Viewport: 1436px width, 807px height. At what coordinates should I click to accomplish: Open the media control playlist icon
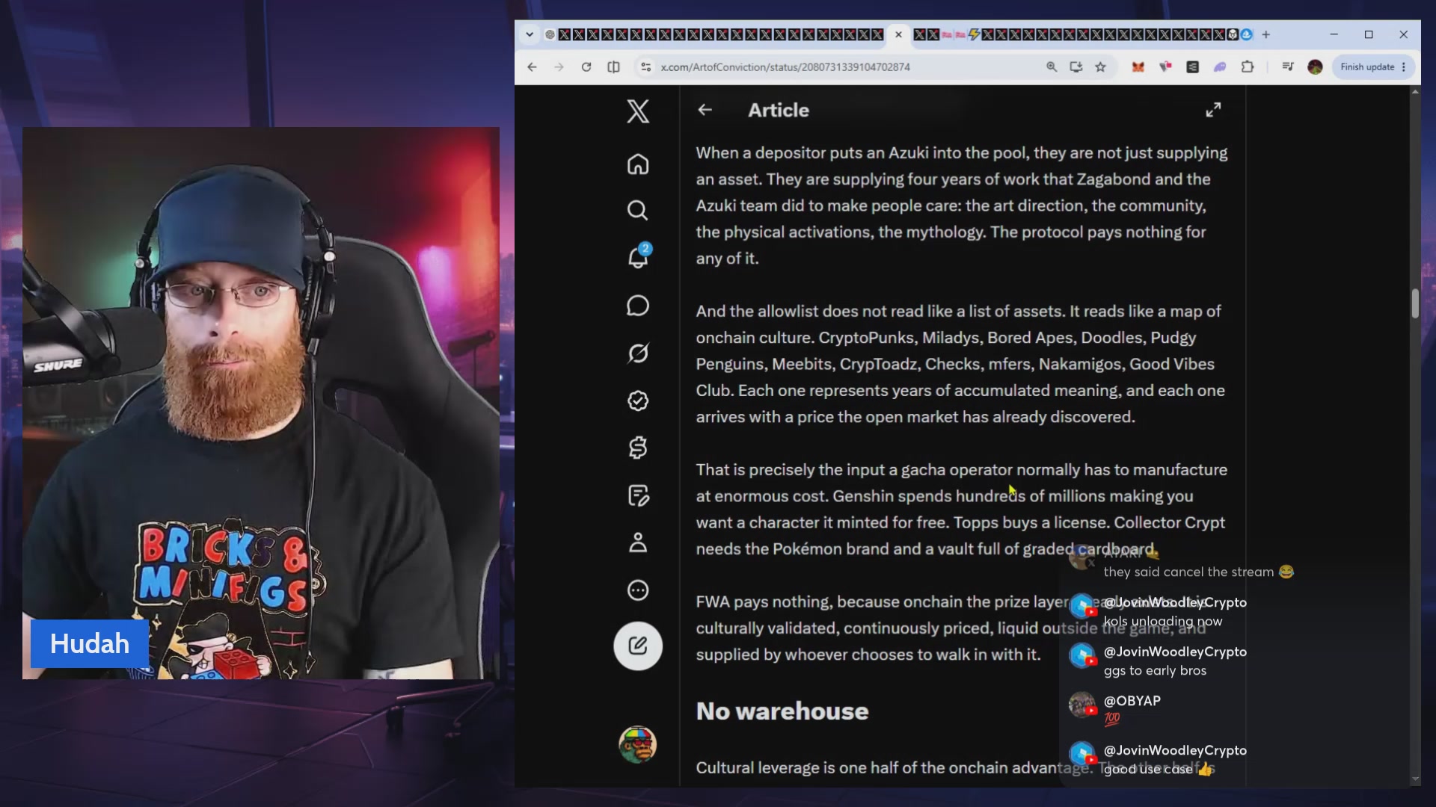pos(1287,67)
